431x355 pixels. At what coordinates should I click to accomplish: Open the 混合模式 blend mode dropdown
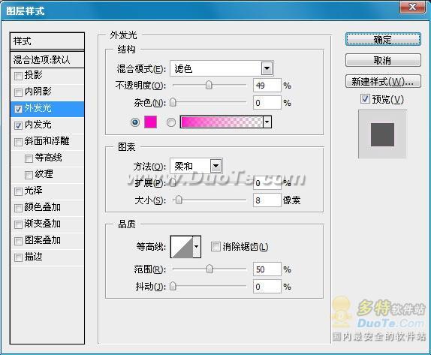[x=267, y=68]
